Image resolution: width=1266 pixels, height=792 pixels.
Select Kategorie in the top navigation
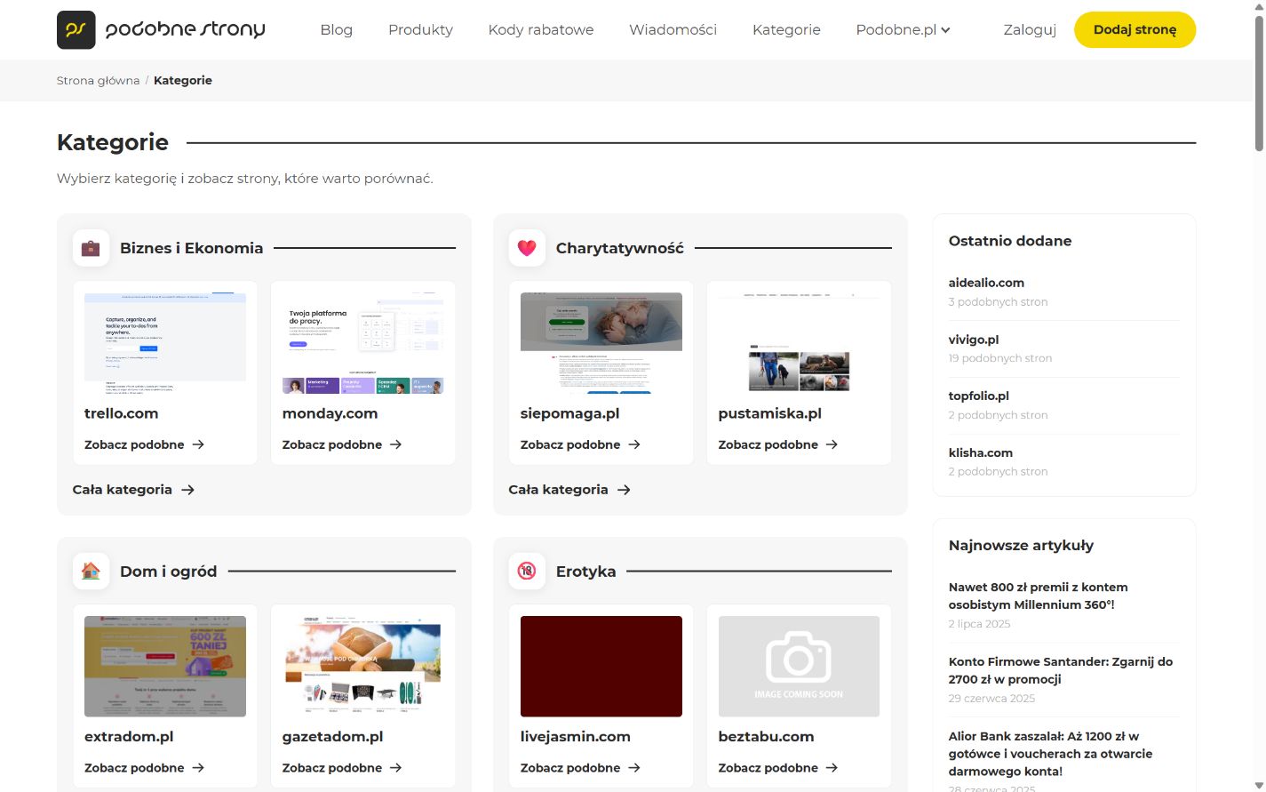pos(786,29)
